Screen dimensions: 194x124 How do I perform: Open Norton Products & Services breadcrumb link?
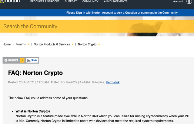click(52, 44)
